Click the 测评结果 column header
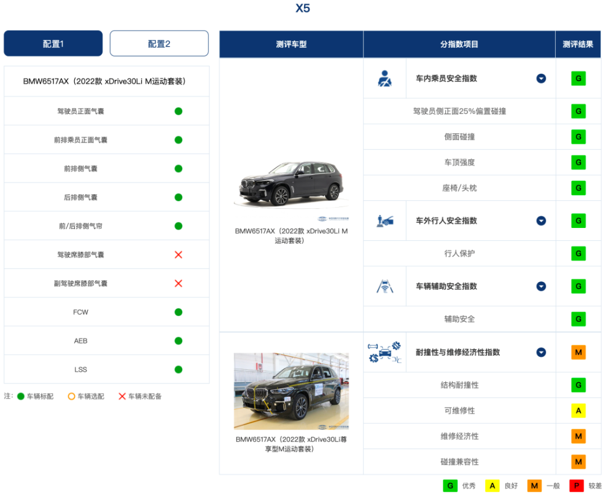This screenshot has width=608, height=497. coord(578,44)
